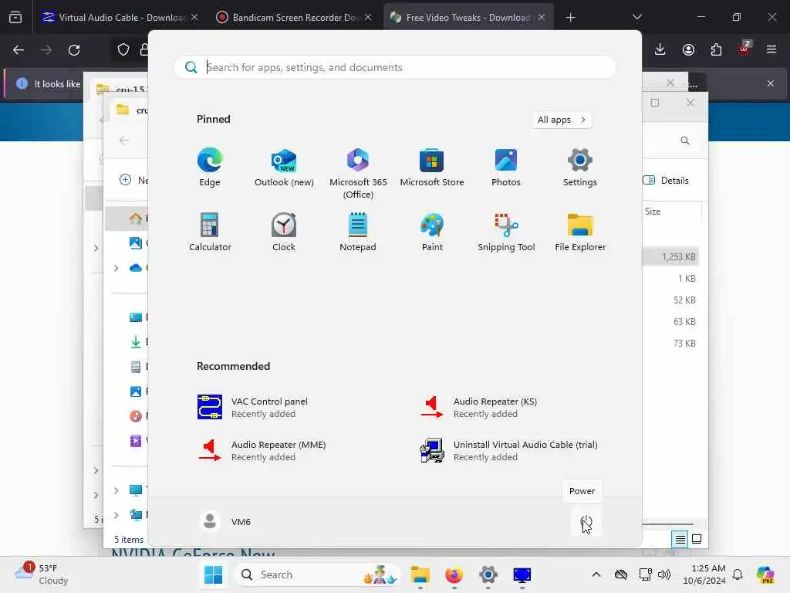Open Microsoft 365 (Office) app
This screenshot has width=790, height=593.
click(x=358, y=173)
